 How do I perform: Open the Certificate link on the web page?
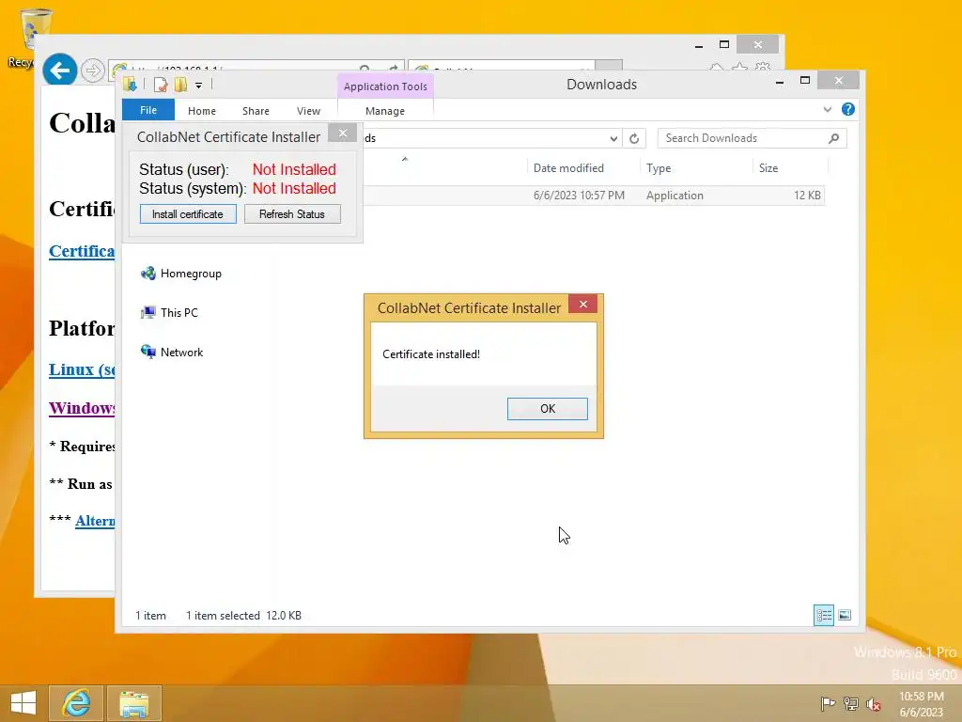[x=82, y=251]
